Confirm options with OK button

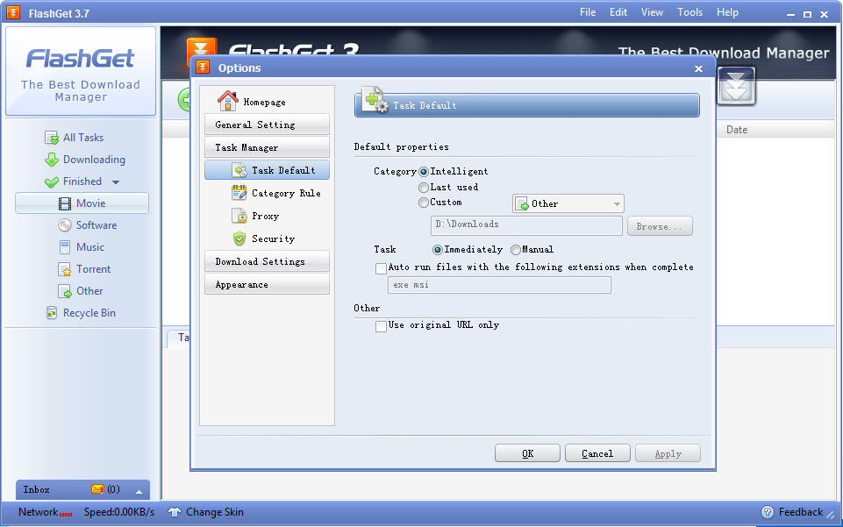click(x=527, y=453)
